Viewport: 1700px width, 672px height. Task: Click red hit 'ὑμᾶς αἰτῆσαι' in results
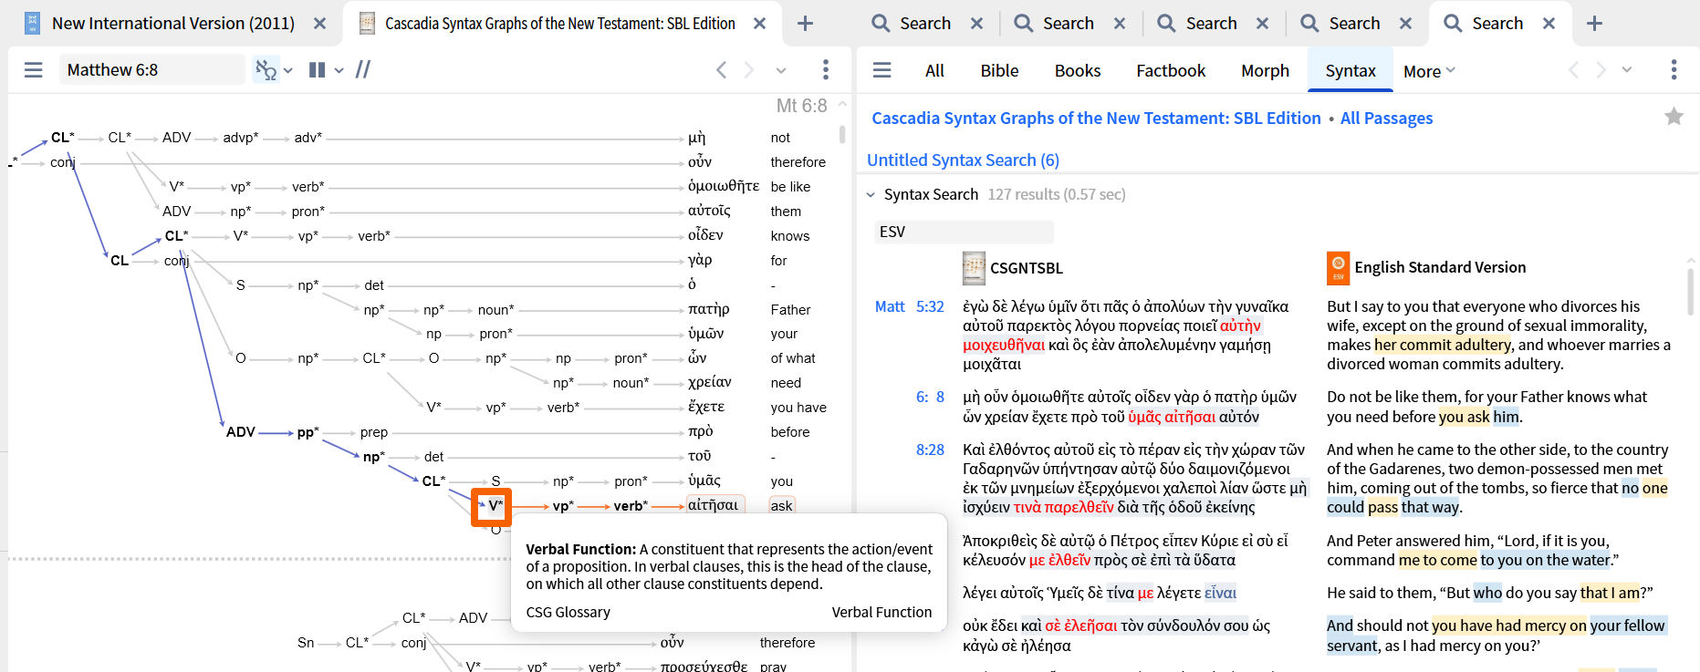(1172, 418)
